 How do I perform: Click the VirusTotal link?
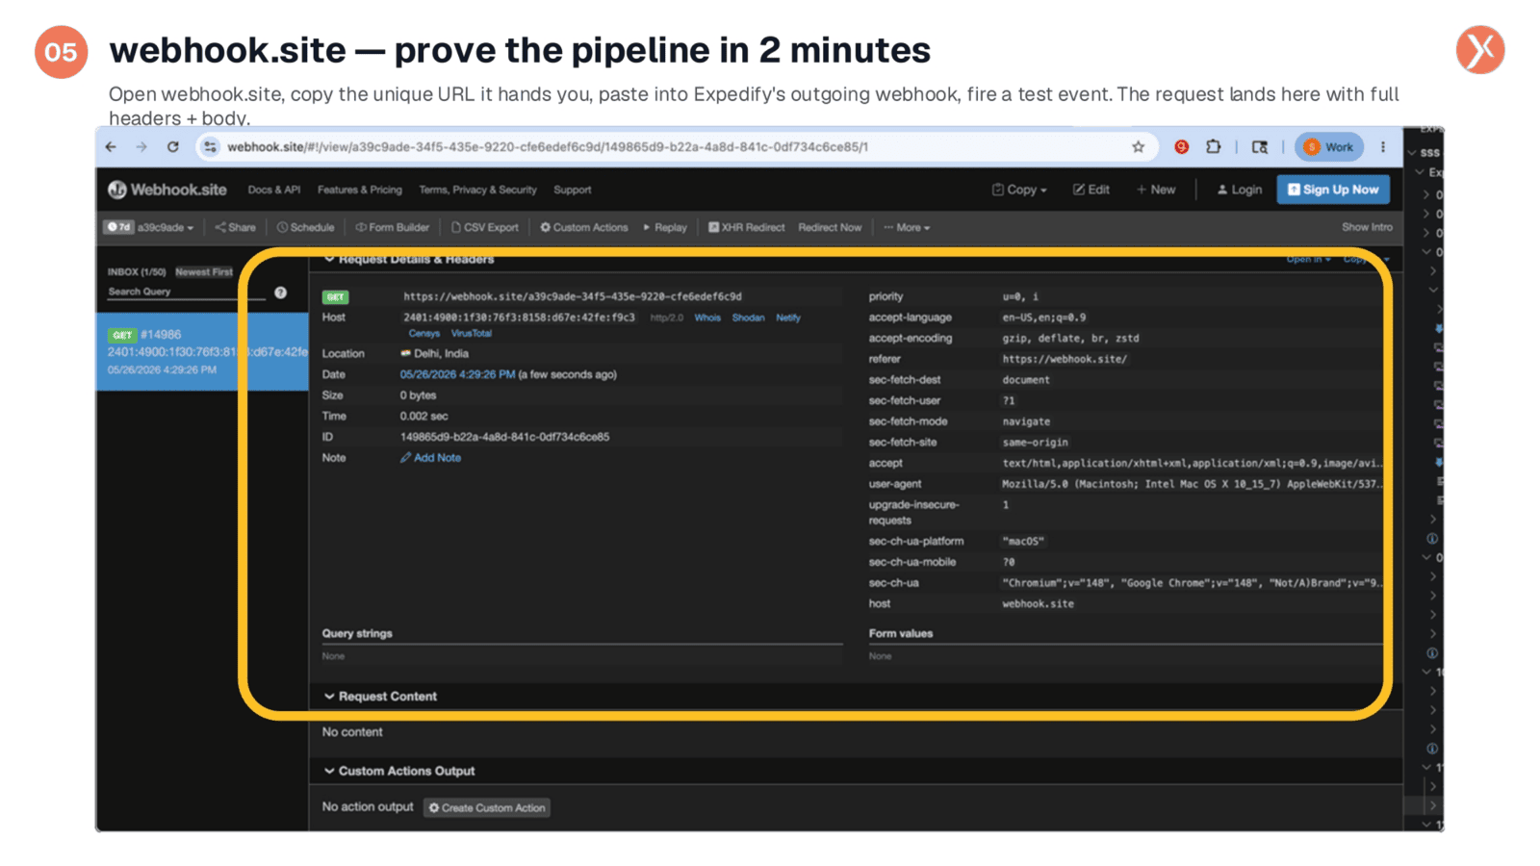click(x=472, y=333)
